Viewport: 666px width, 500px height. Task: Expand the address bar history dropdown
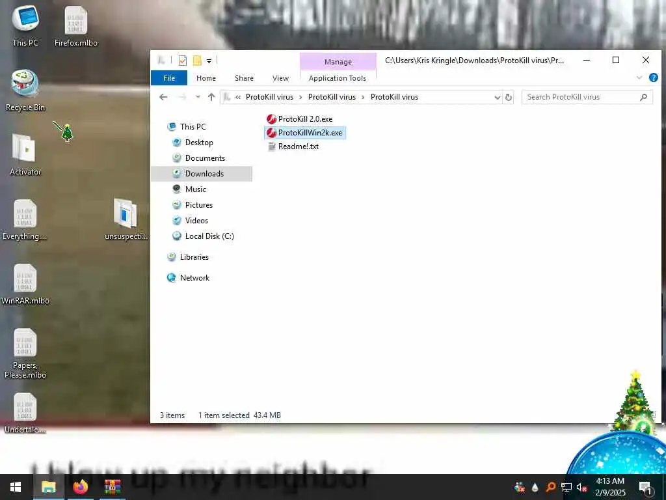click(x=497, y=98)
